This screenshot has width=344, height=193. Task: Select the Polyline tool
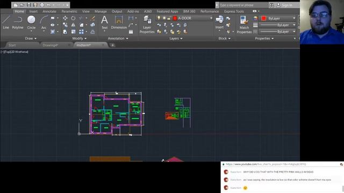18,23
